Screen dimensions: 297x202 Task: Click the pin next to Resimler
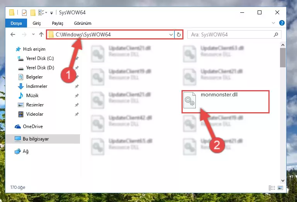tap(77, 105)
